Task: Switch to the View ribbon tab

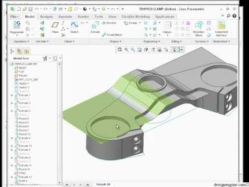Action: (x=112, y=17)
